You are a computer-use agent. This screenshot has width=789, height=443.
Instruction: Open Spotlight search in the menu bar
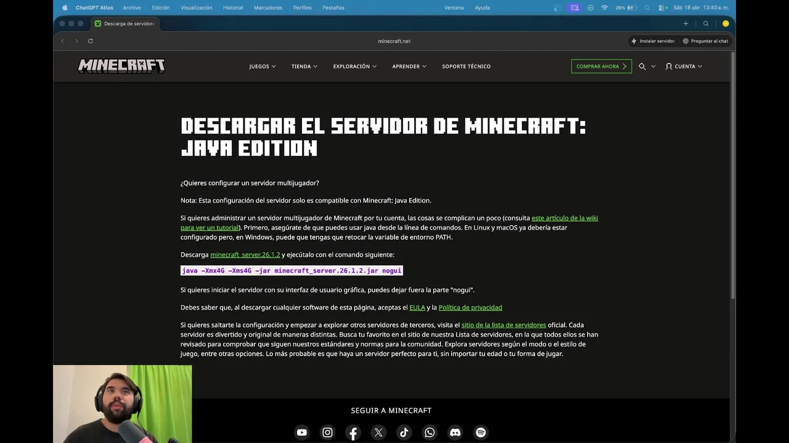pyautogui.click(x=647, y=7)
